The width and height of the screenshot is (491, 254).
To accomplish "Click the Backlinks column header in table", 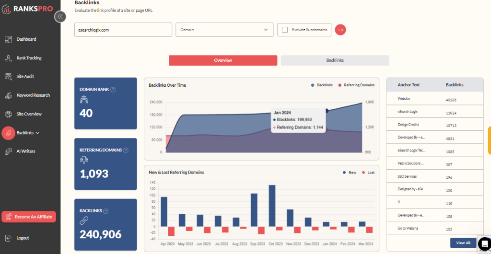I will tap(455, 85).
